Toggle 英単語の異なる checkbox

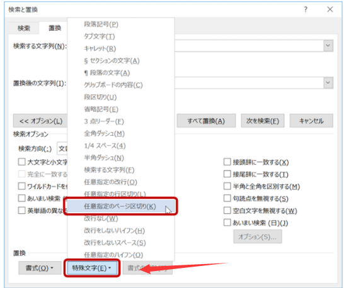[21, 211]
